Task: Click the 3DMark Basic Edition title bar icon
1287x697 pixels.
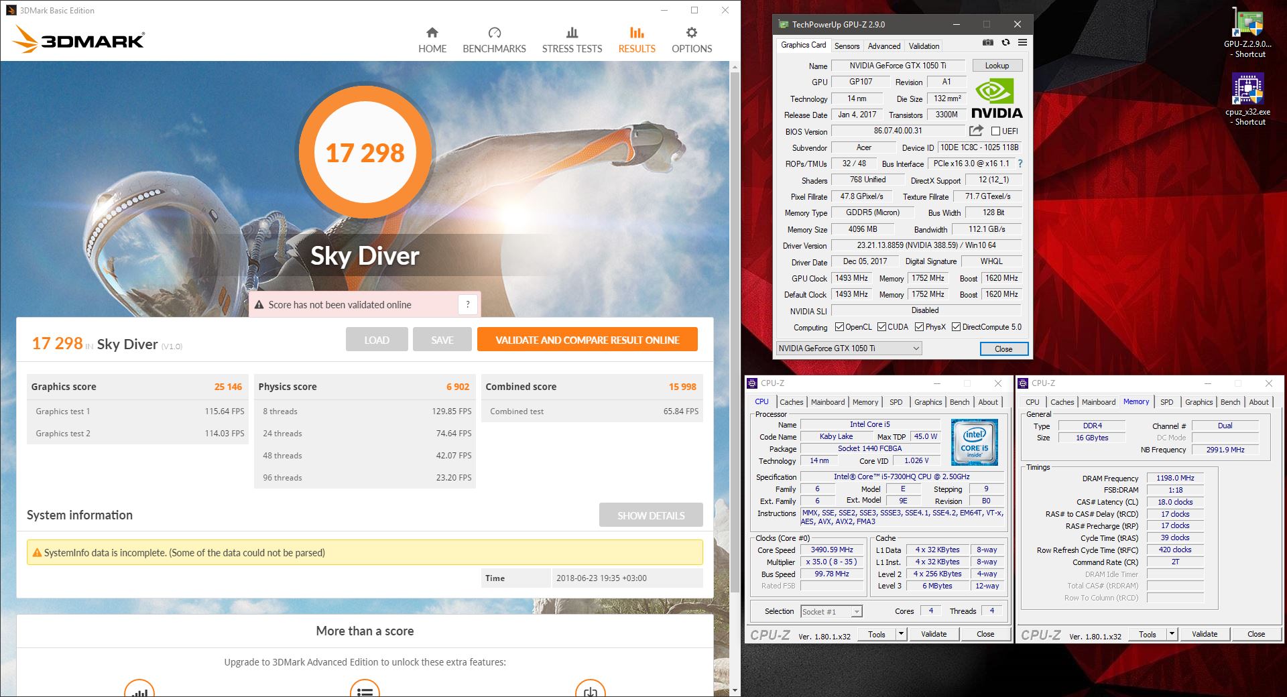Action: (11, 10)
